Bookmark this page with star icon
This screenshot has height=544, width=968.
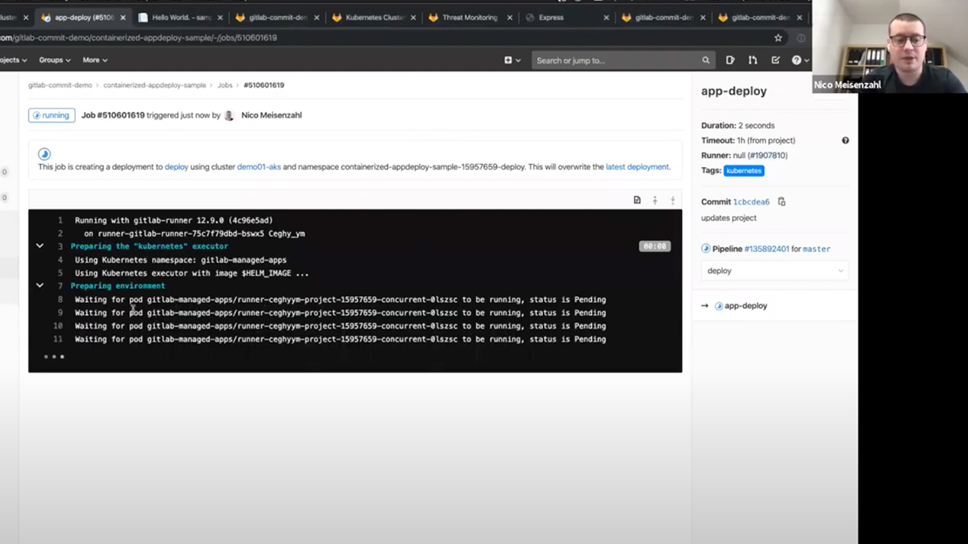pos(778,38)
